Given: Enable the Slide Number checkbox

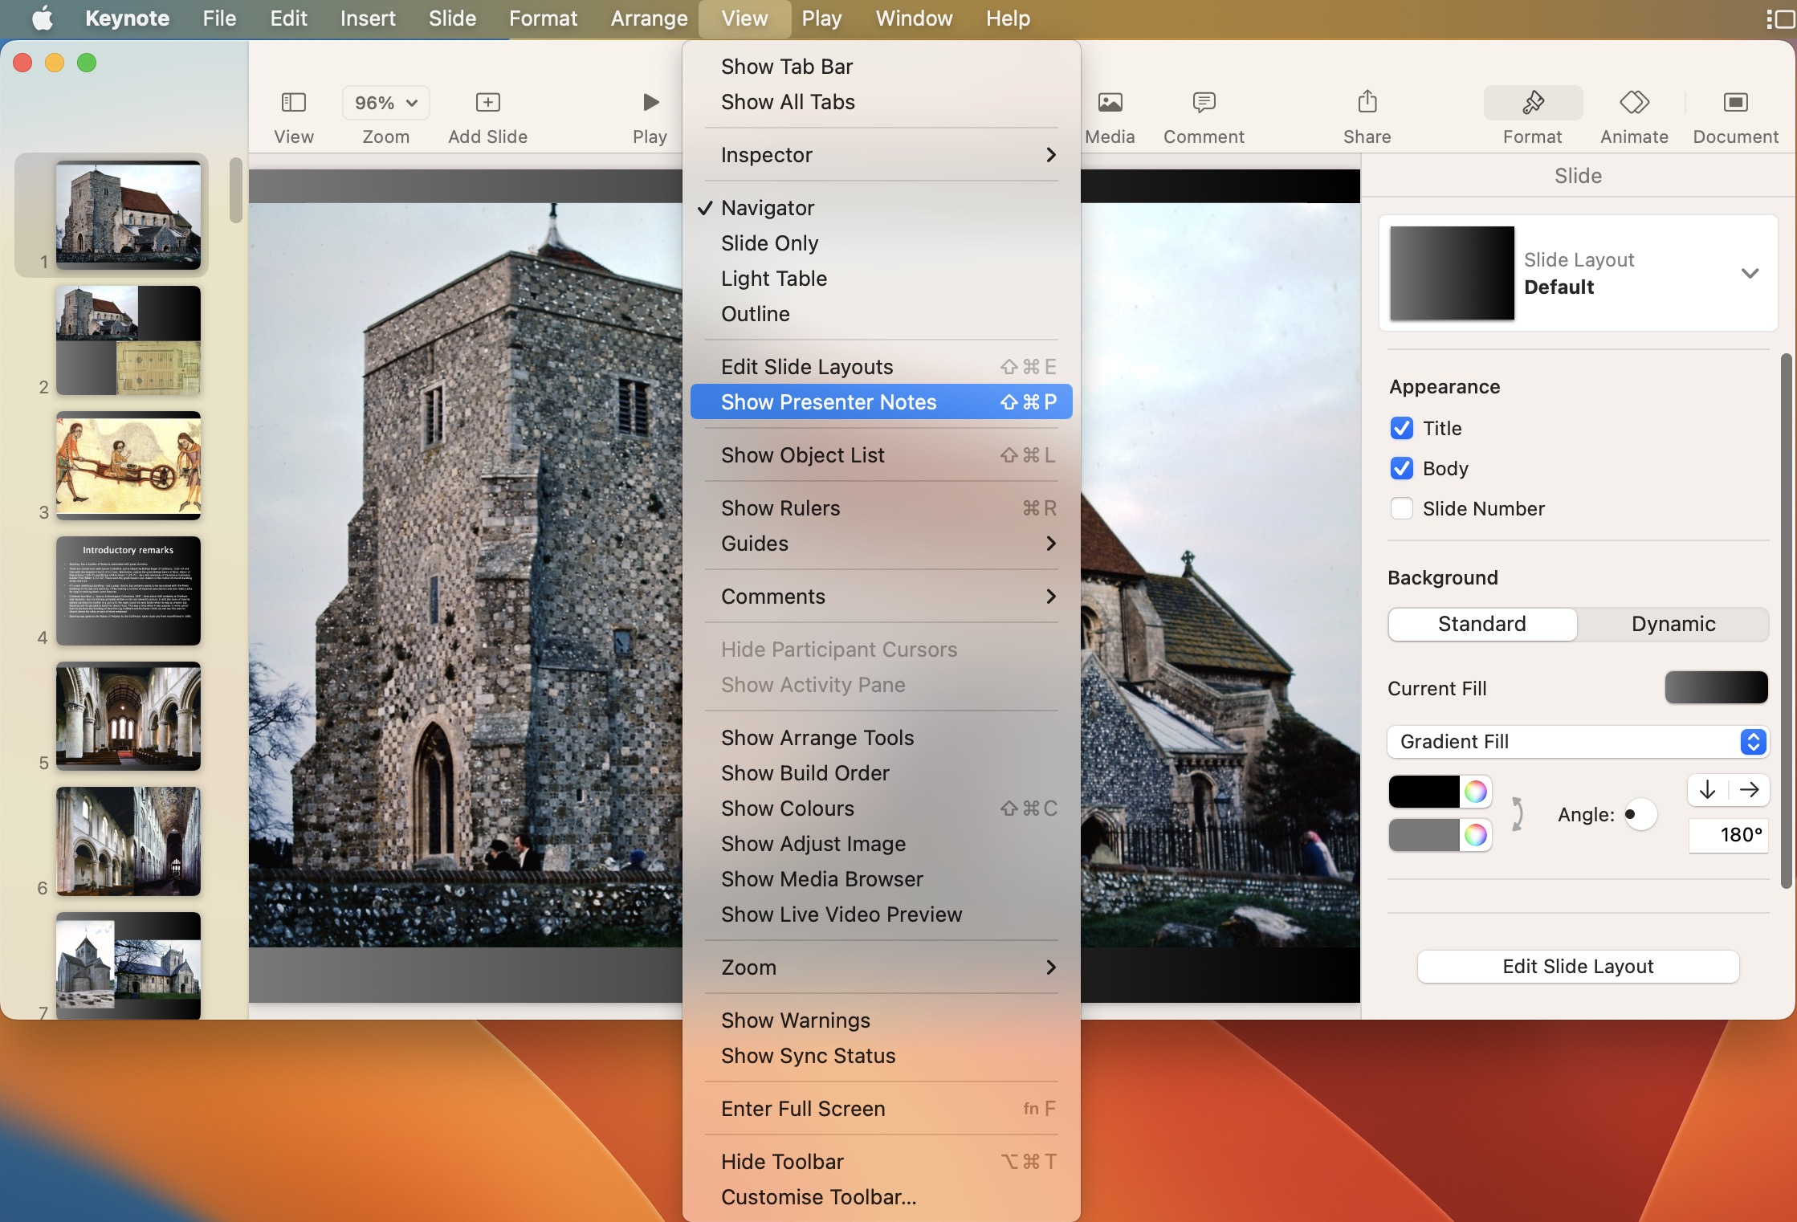Looking at the screenshot, I should point(1402,508).
